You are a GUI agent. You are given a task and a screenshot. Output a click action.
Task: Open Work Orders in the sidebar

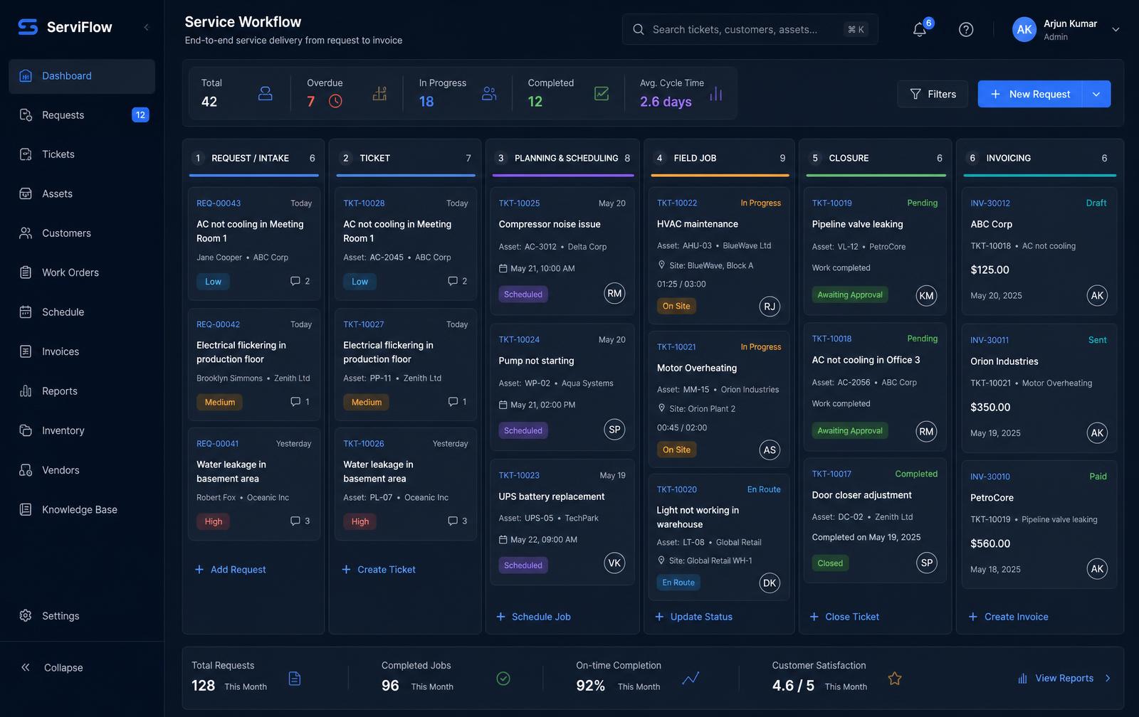click(x=82, y=272)
